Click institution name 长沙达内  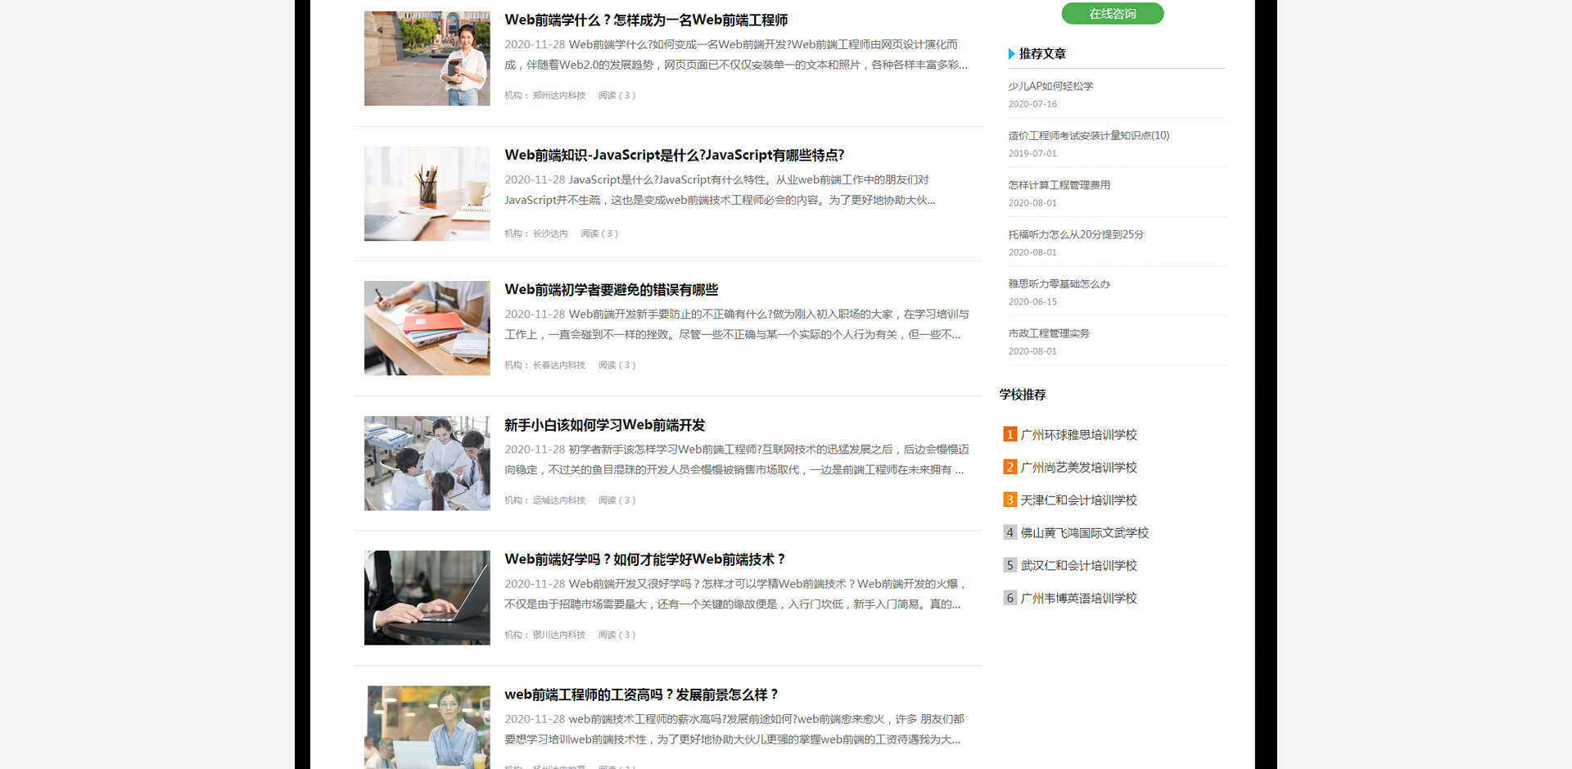[x=550, y=234]
